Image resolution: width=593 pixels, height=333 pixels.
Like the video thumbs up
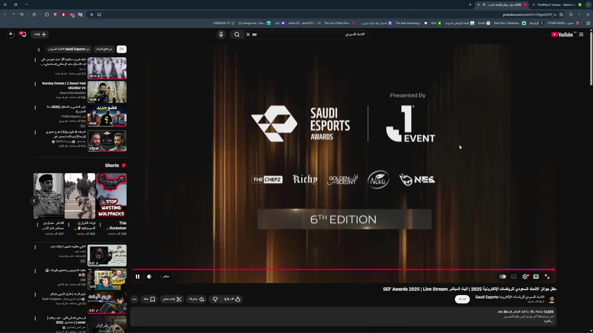[x=233, y=299]
